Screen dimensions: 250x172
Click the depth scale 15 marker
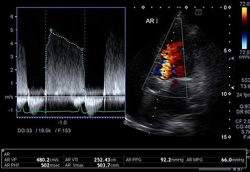coord(226,137)
